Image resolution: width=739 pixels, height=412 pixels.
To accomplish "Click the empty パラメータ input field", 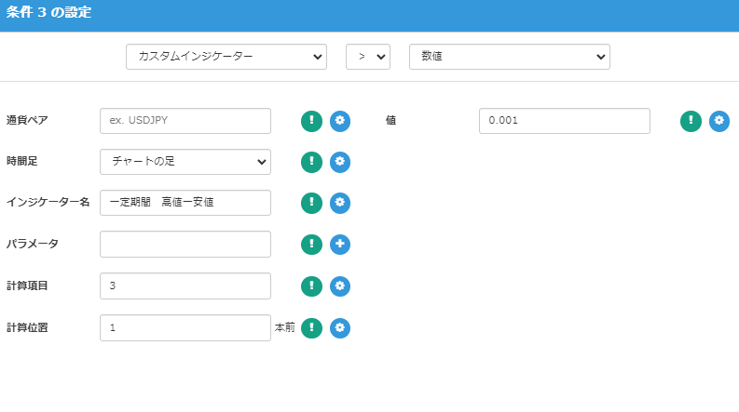I will [x=185, y=245].
